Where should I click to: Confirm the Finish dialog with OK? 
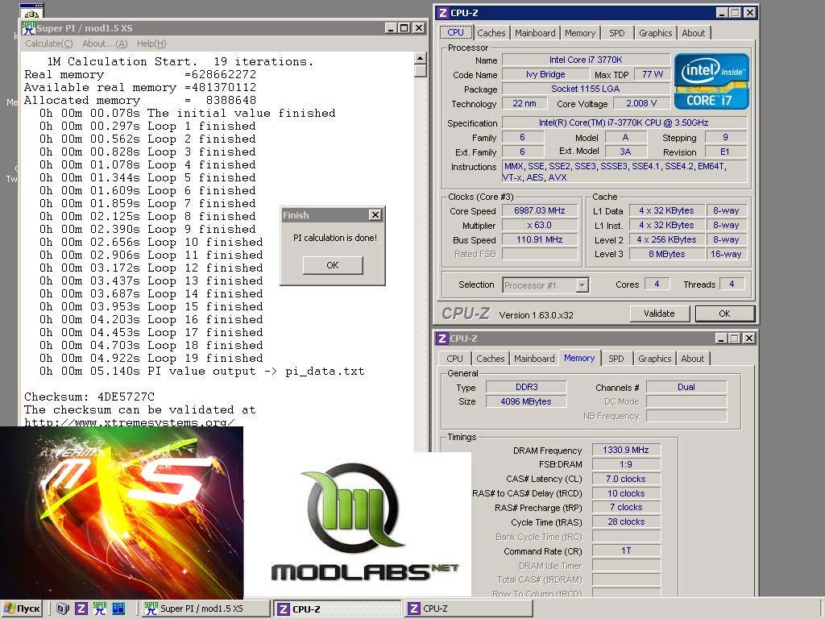tap(333, 265)
